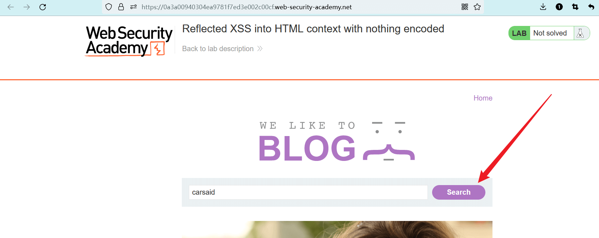
Task: Click the Home navigation link
Action: (483, 98)
